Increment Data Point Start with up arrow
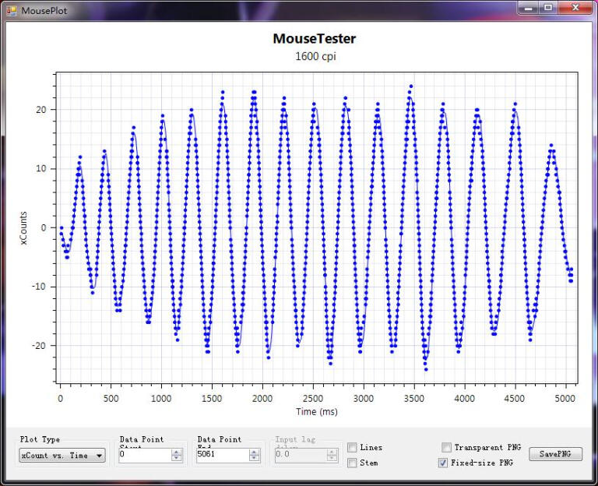The width and height of the screenshot is (598, 486). click(177, 453)
